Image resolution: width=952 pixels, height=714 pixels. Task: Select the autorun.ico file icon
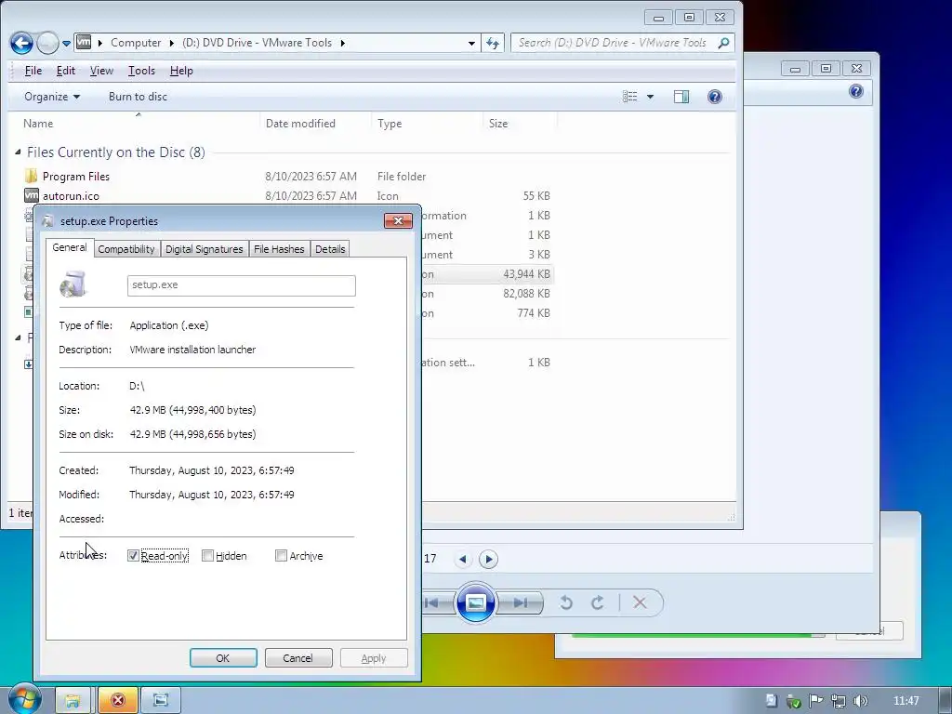point(31,195)
